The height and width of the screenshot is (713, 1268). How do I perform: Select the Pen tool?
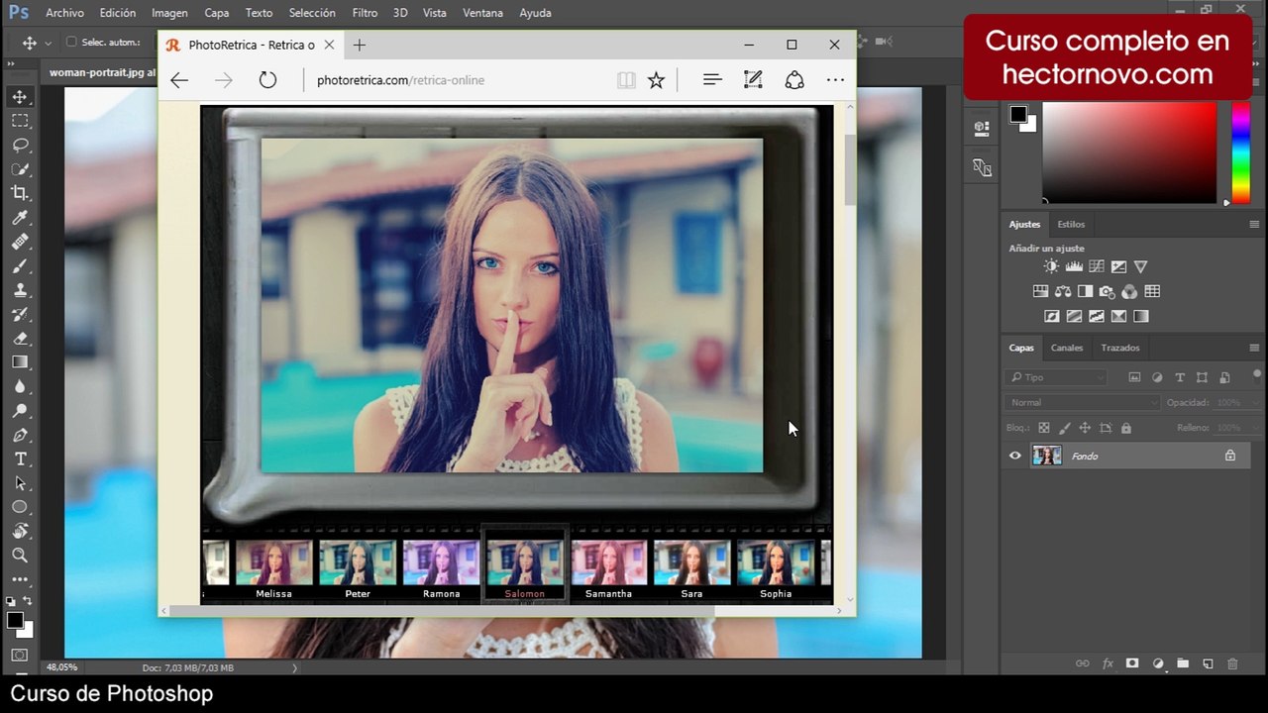coord(20,436)
